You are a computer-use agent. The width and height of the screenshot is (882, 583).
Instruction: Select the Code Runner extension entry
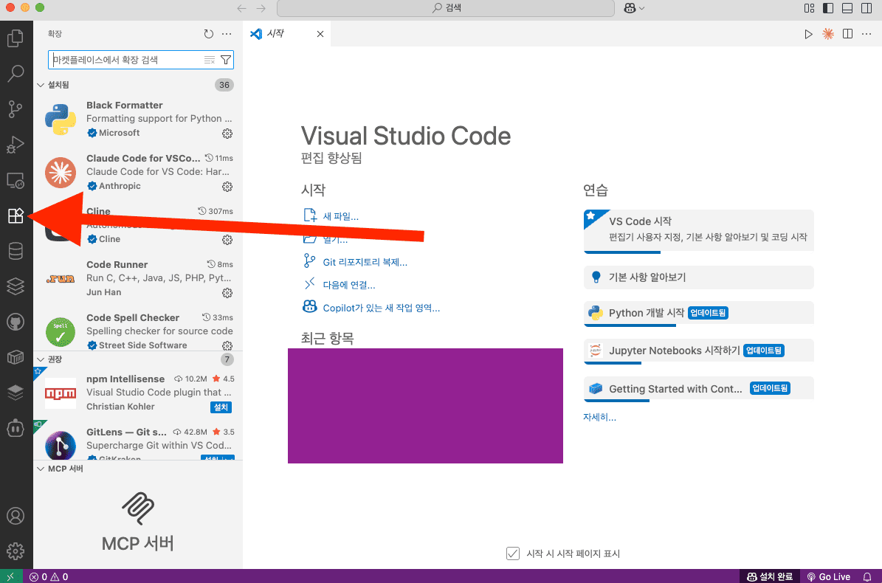[138, 278]
